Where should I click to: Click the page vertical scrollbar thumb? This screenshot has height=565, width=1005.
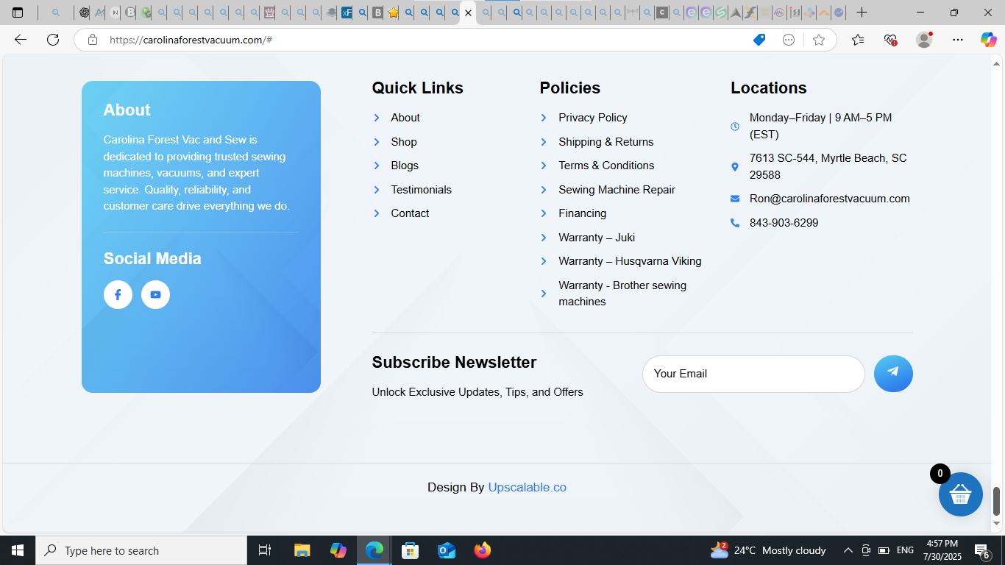(997, 501)
